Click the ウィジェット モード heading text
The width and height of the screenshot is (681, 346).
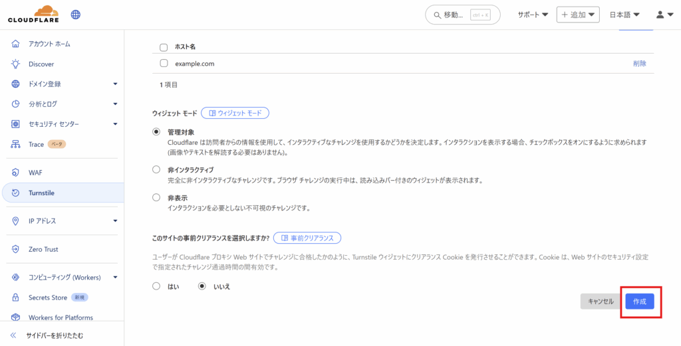click(x=175, y=113)
